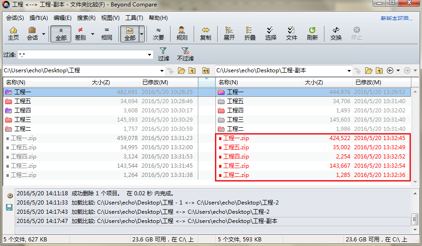Sort left pane by 名称(N) column
The image size is (422, 246).
46,82
